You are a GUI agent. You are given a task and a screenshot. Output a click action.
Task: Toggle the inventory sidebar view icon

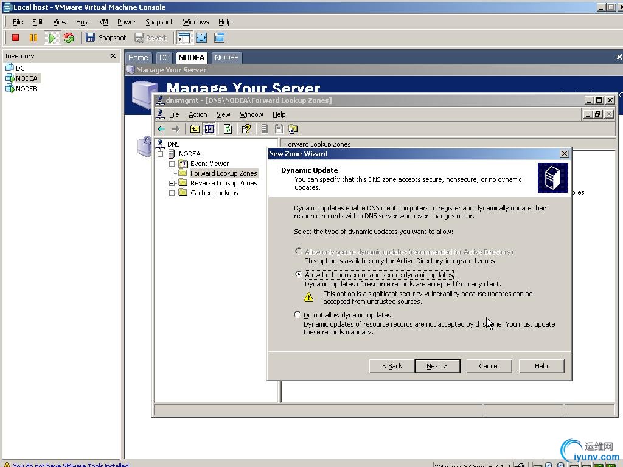coord(184,38)
